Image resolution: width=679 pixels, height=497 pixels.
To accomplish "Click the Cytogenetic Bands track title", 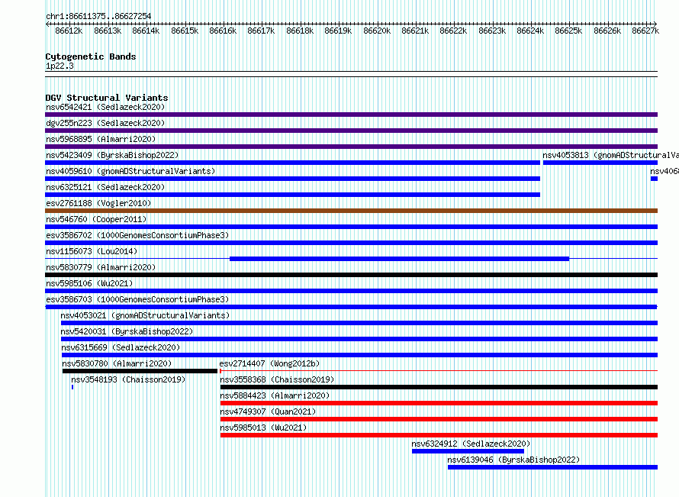I will point(91,56).
